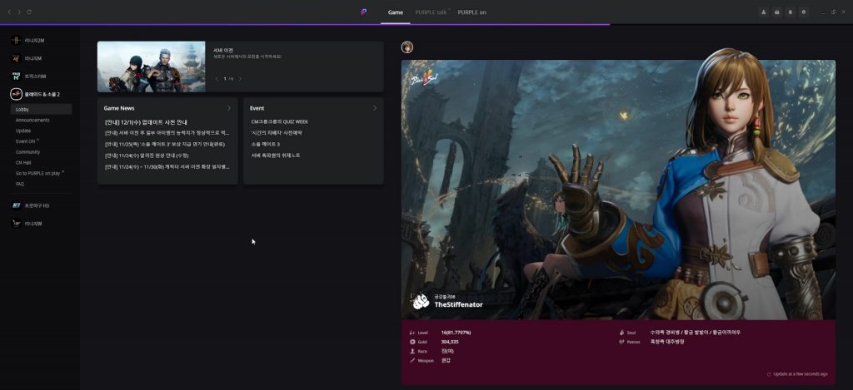Open the account profile icon in top bar
The image size is (853, 390).
click(x=764, y=12)
